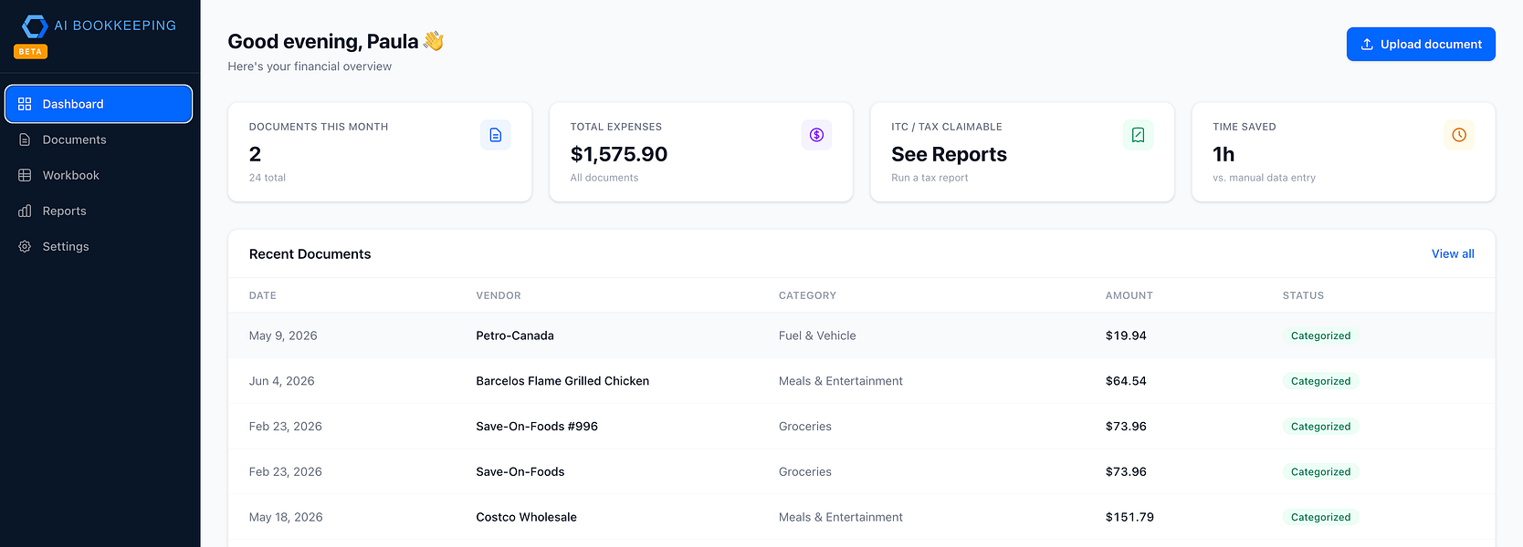Screen dimensions: 1523x547
Task: Select the Total Expenses $1,575.90 value
Action: point(619,154)
